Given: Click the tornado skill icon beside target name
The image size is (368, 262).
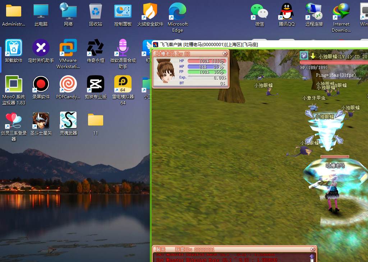Looking at the screenshot, I should coord(304,55).
